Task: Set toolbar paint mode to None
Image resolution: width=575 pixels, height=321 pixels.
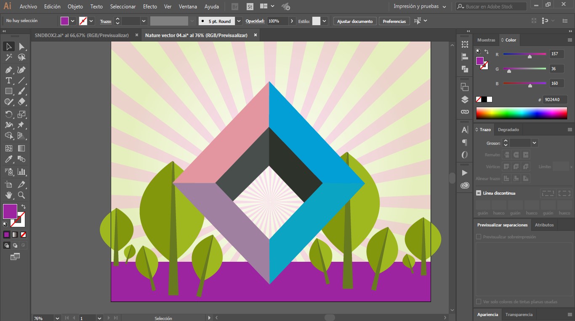Action: click(24, 234)
